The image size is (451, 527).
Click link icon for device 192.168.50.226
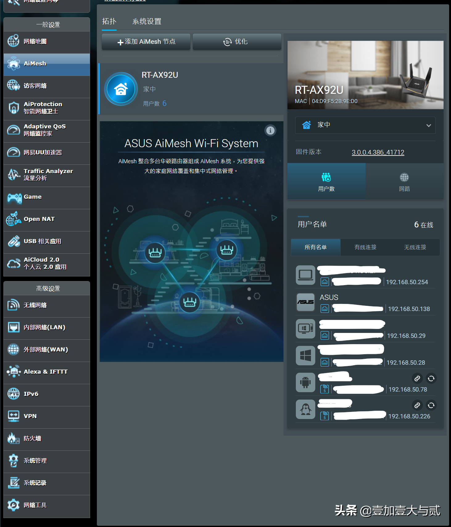pyautogui.click(x=417, y=405)
